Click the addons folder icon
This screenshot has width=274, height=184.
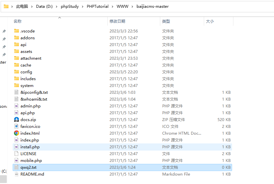pyautogui.click(x=17, y=38)
